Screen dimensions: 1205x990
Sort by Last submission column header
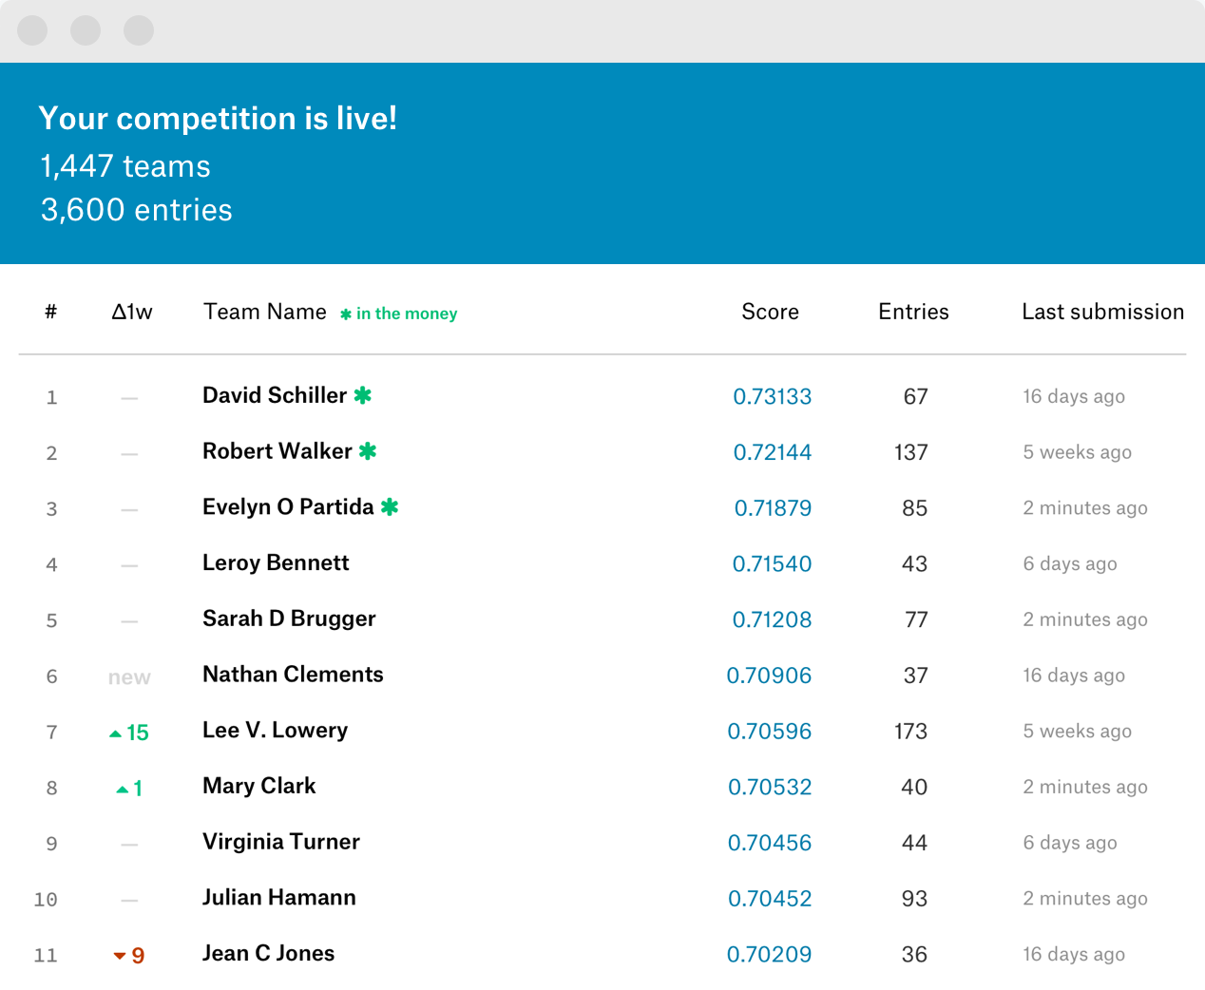(x=1102, y=312)
